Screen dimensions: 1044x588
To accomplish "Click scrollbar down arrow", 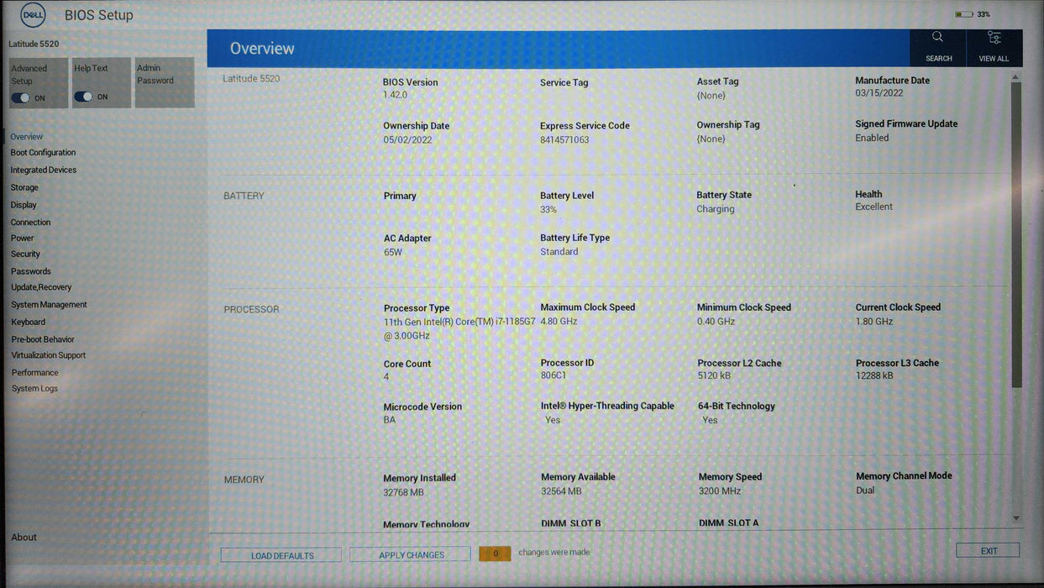I will (1016, 518).
